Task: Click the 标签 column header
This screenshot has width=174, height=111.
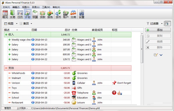Action: pos(121,30)
